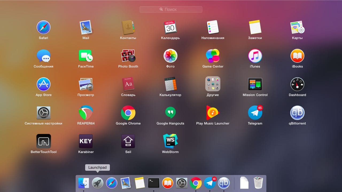
Task: Open Telegram from the Dock
Action: 210,183
